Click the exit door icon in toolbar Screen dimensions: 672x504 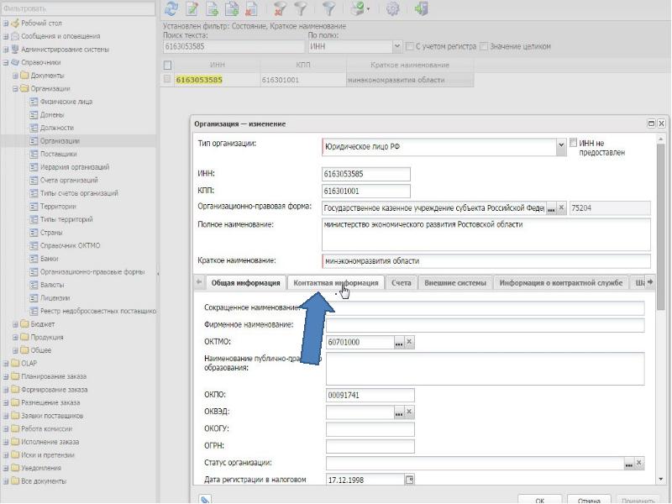(422, 8)
